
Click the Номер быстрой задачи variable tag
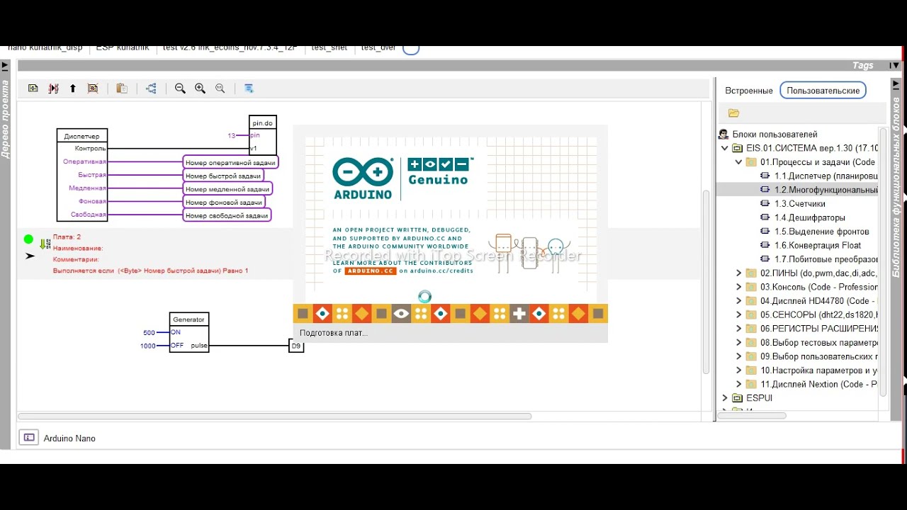click(x=223, y=176)
